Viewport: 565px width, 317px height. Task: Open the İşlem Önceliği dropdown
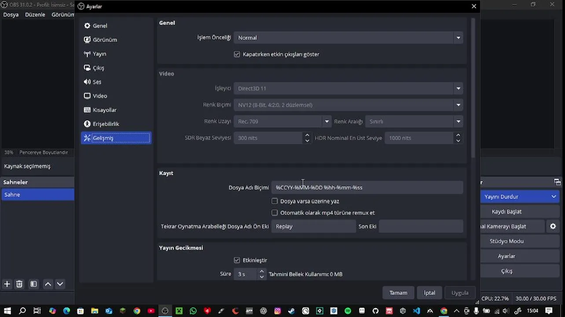click(348, 38)
